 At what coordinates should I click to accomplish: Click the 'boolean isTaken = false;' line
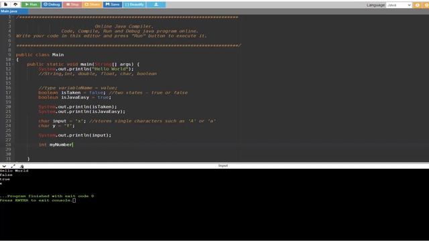72,92
